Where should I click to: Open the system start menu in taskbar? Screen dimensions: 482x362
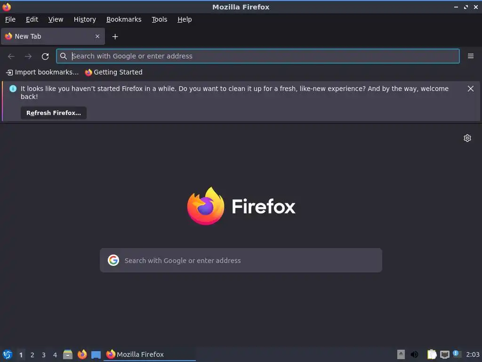click(x=8, y=354)
